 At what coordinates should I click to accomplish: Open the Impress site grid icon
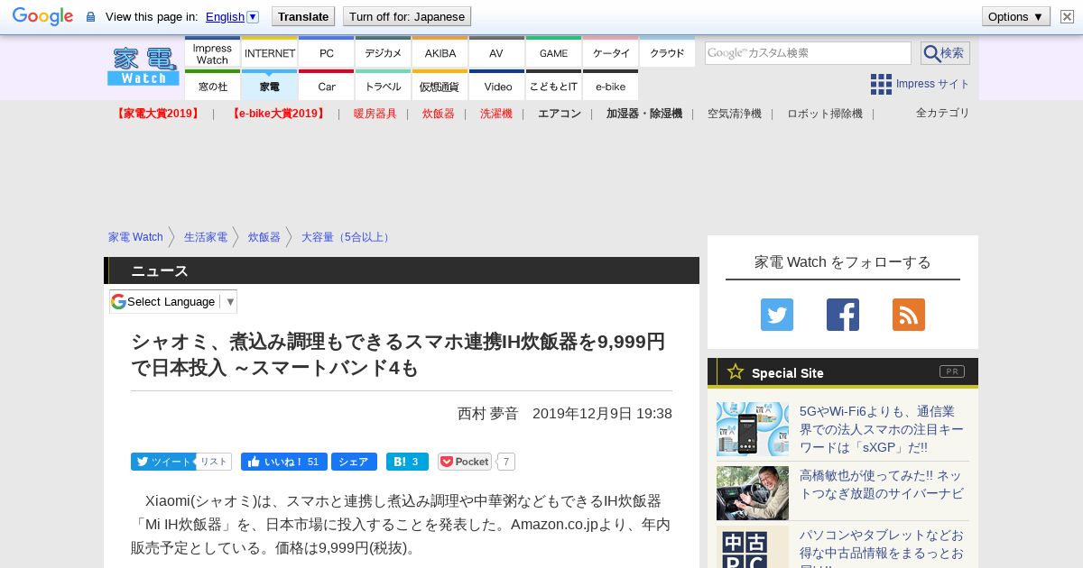[x=881, y=84]
